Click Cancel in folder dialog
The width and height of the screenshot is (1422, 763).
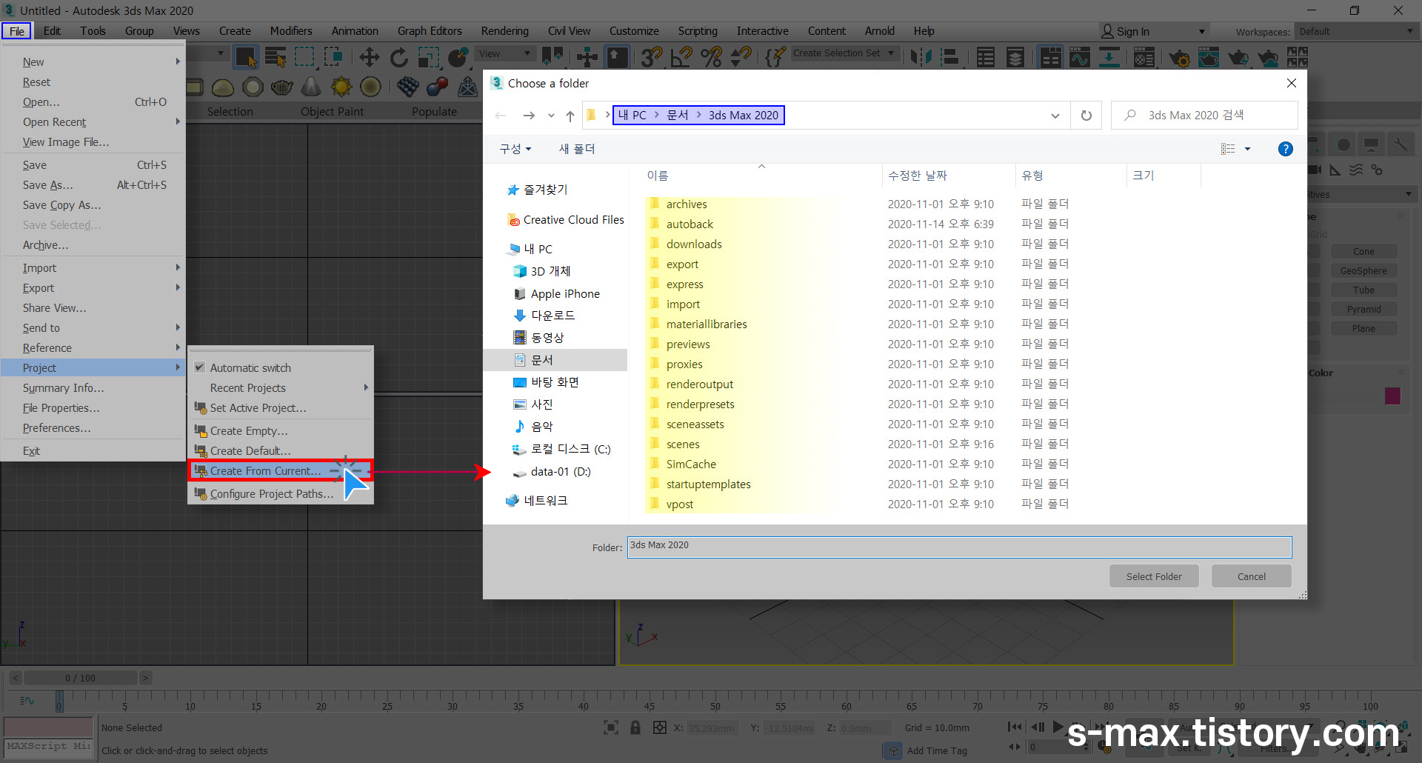click(x=1252, y=576)
